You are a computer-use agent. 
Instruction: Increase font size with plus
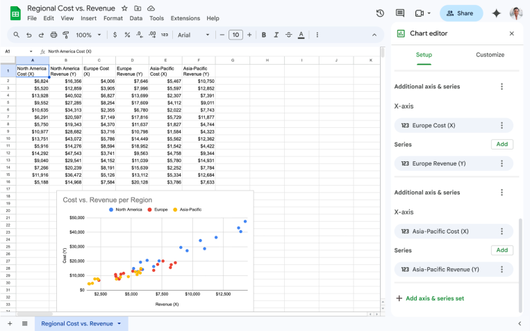(249, 35)
